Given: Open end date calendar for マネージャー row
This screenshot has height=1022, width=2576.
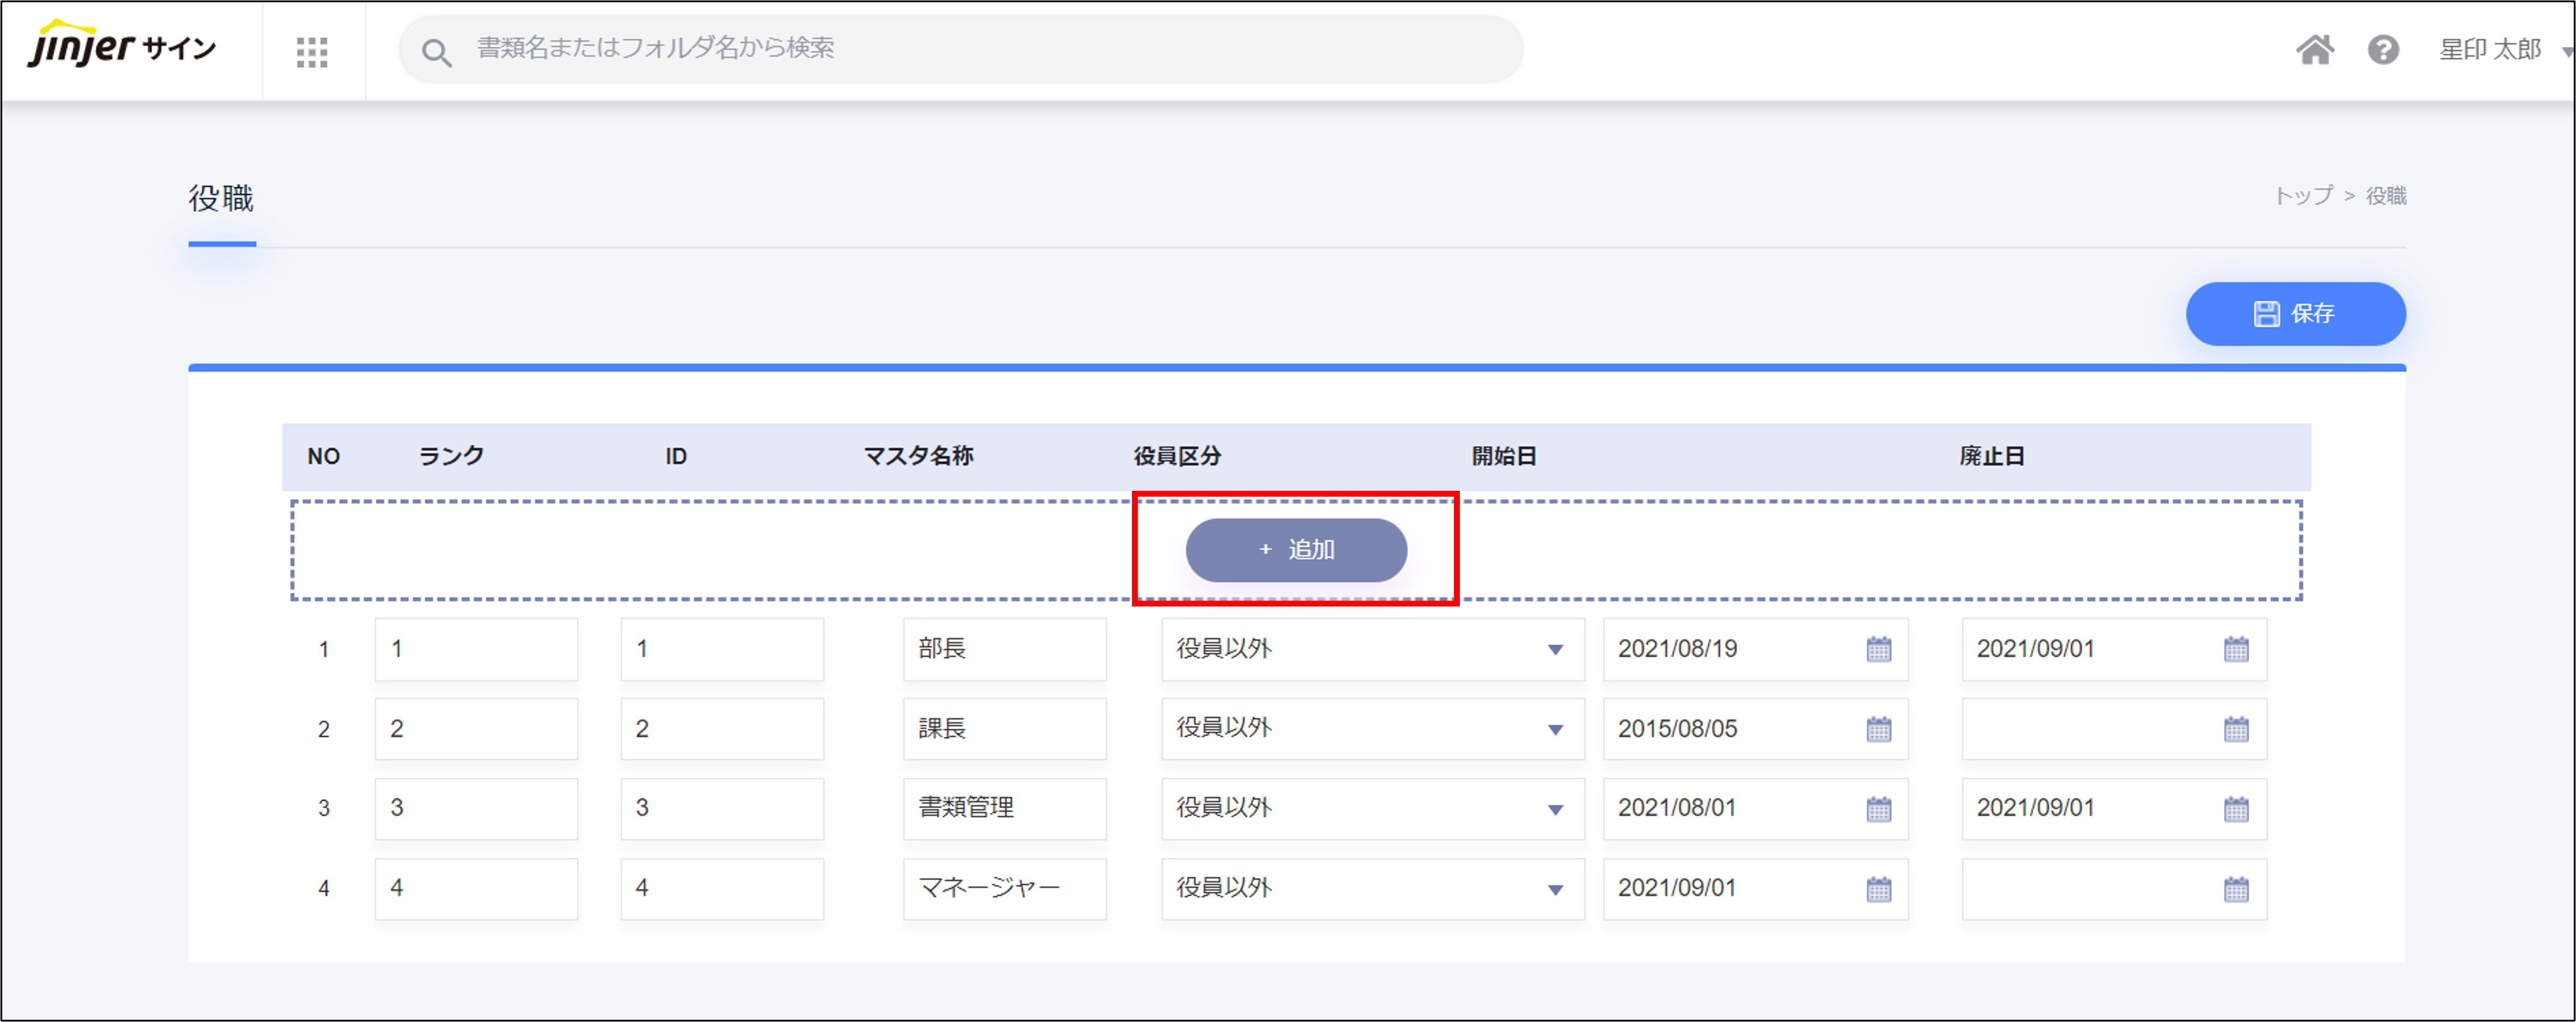Looking at the screenshot, I should click(x=2236, y=890).
